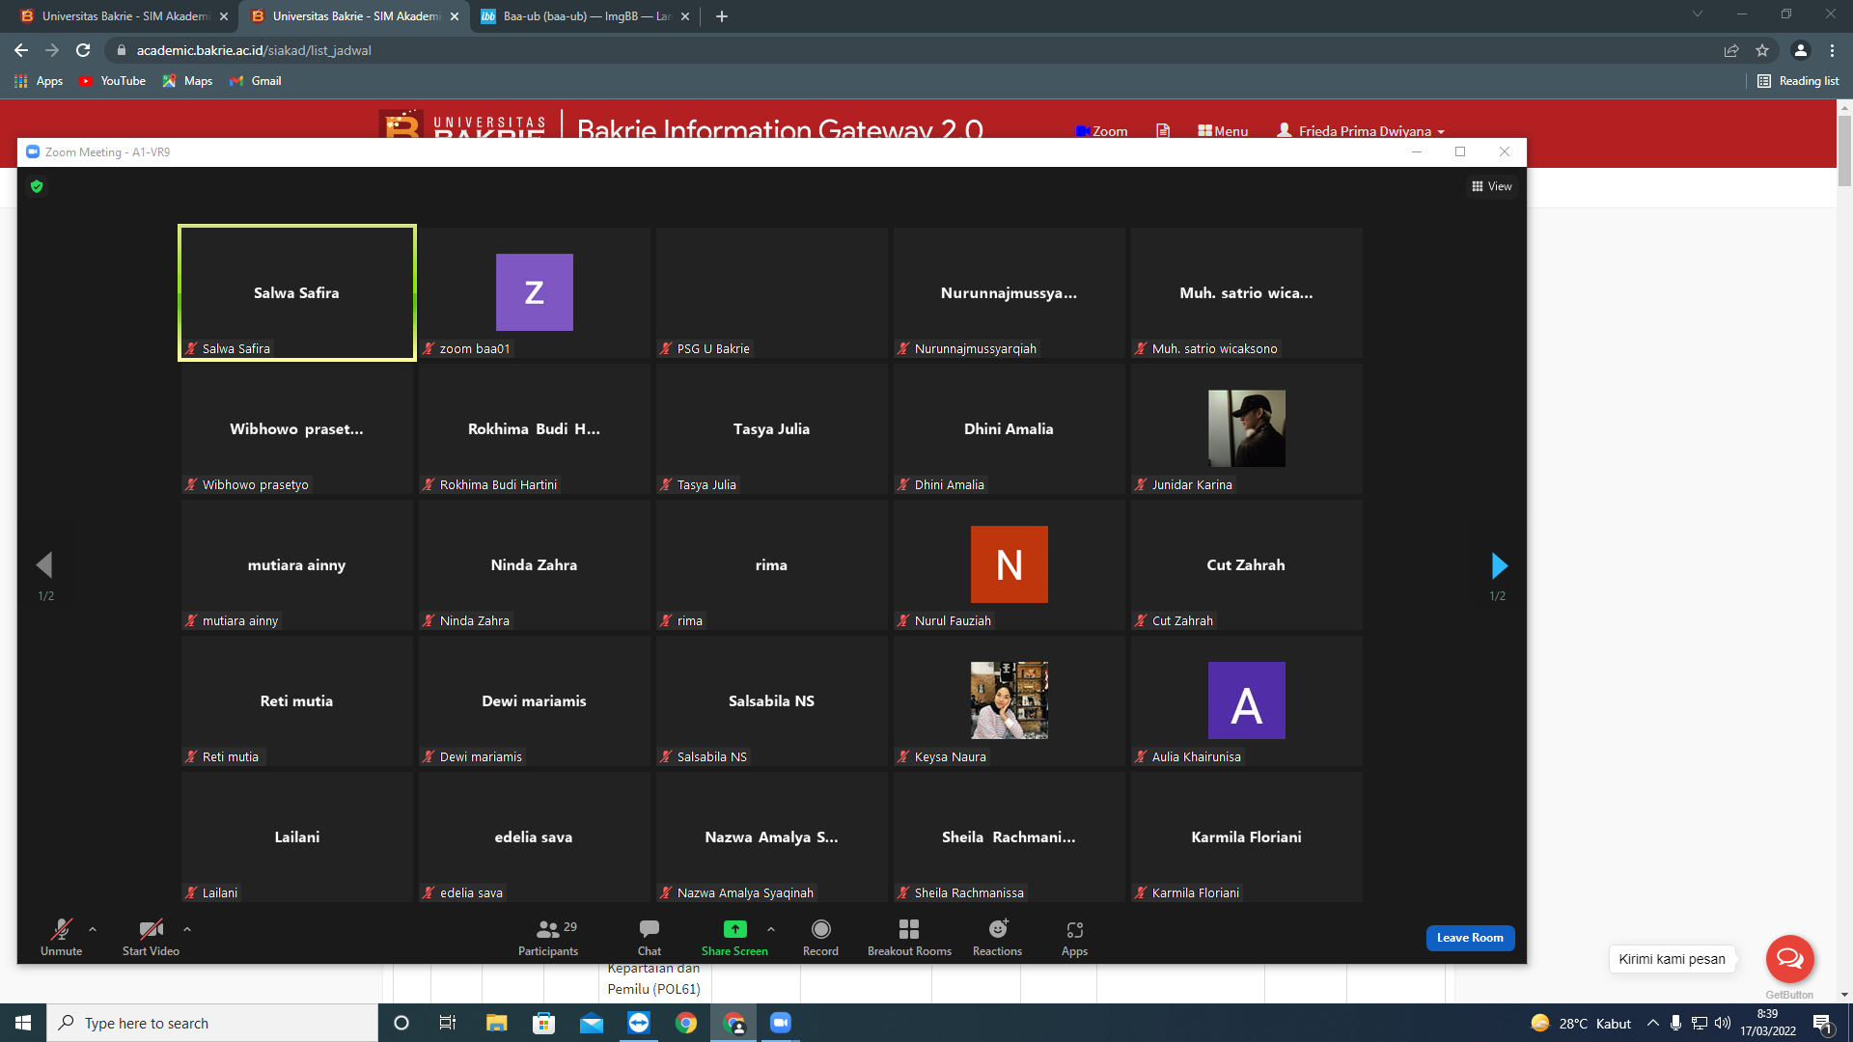The image size is (1853, 1042).
Task: Open Maps bookmark
Action: coord(187,81)
